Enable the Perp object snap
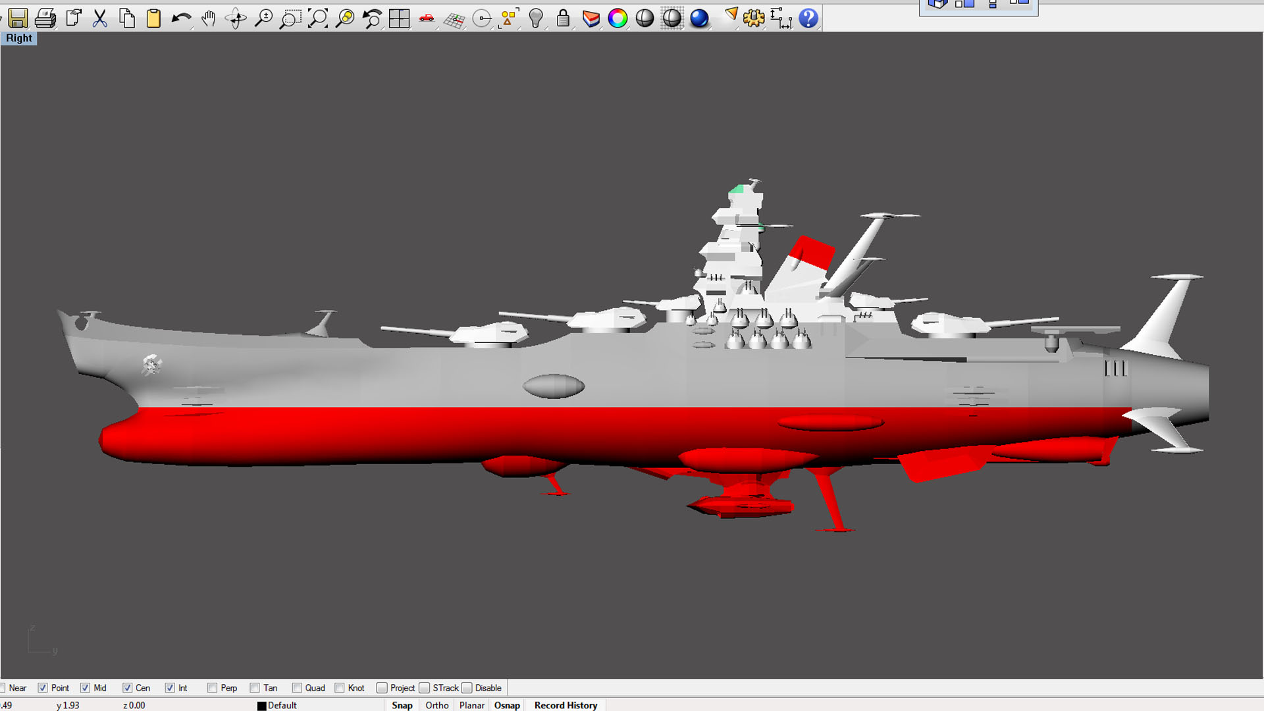Screen dimensions: 1264x711 tap(212, 688)
